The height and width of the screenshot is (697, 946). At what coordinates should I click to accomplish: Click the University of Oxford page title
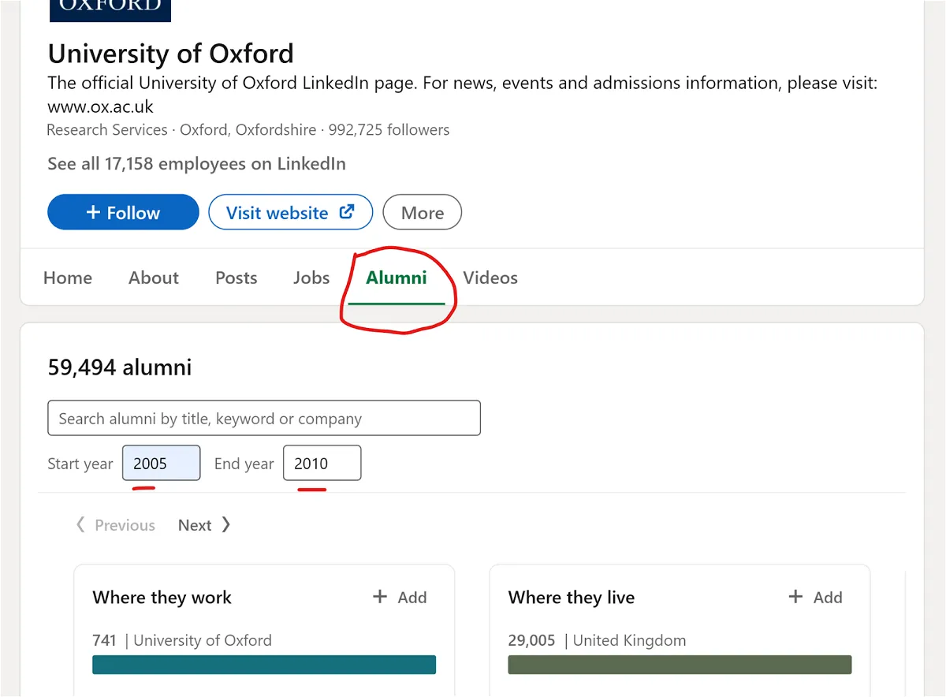171,54
